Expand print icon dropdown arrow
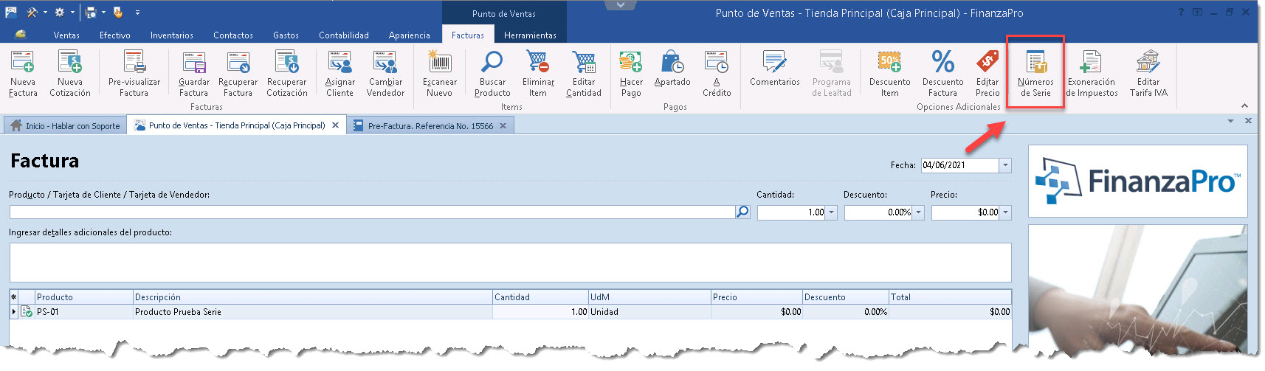Viewport: 1265px width, 371px height. click(104, 13)
